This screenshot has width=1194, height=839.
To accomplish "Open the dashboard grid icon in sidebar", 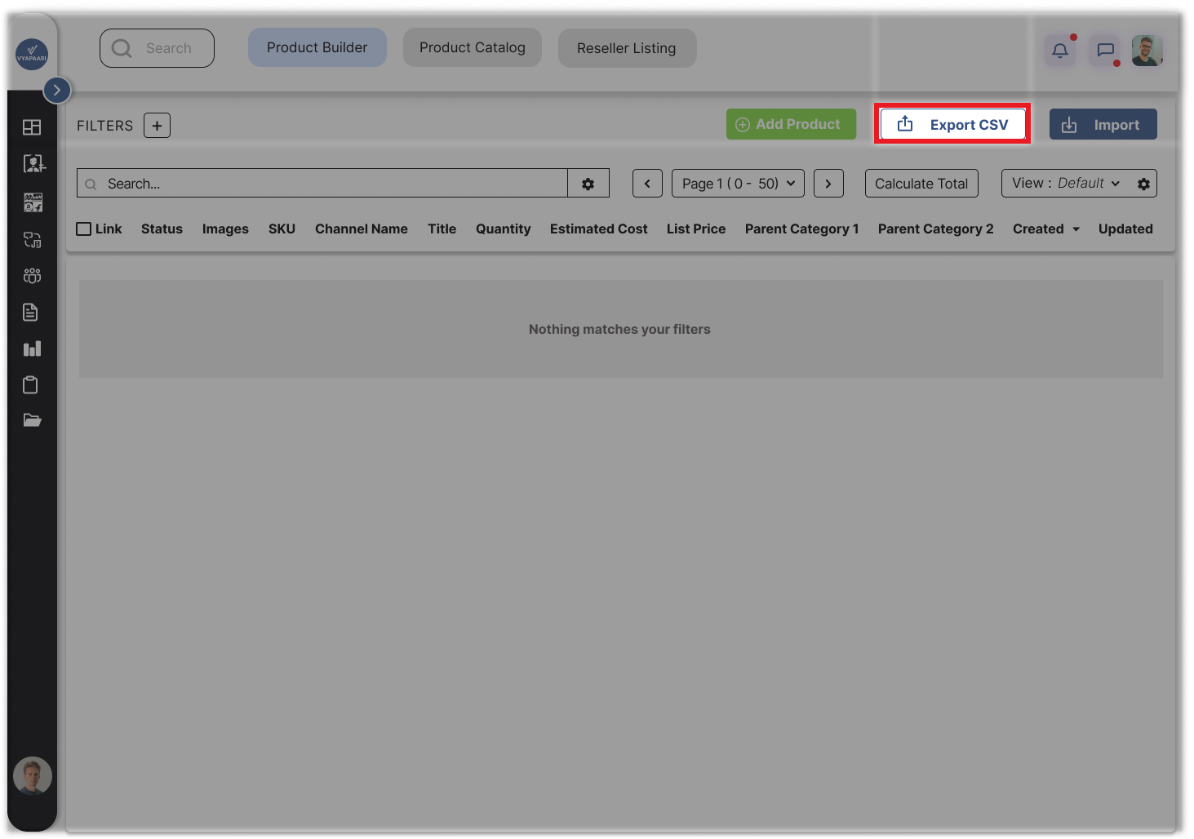I will [x=32, y=127].
